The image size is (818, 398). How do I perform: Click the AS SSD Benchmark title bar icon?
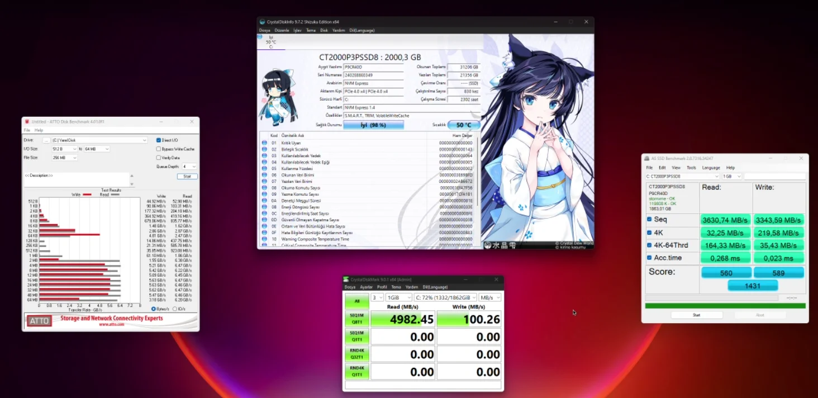[x=646, y=158]
